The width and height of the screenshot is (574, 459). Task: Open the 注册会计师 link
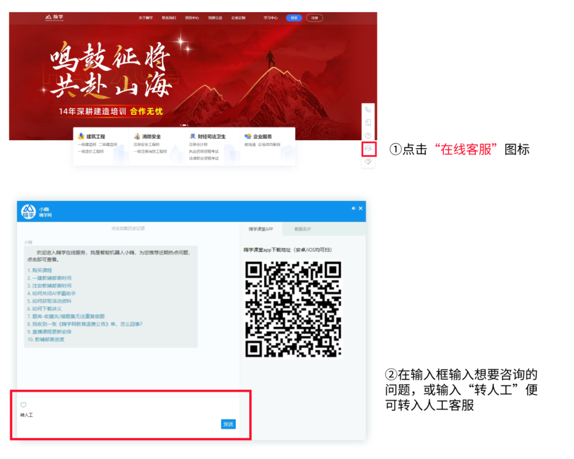(198, 144)
